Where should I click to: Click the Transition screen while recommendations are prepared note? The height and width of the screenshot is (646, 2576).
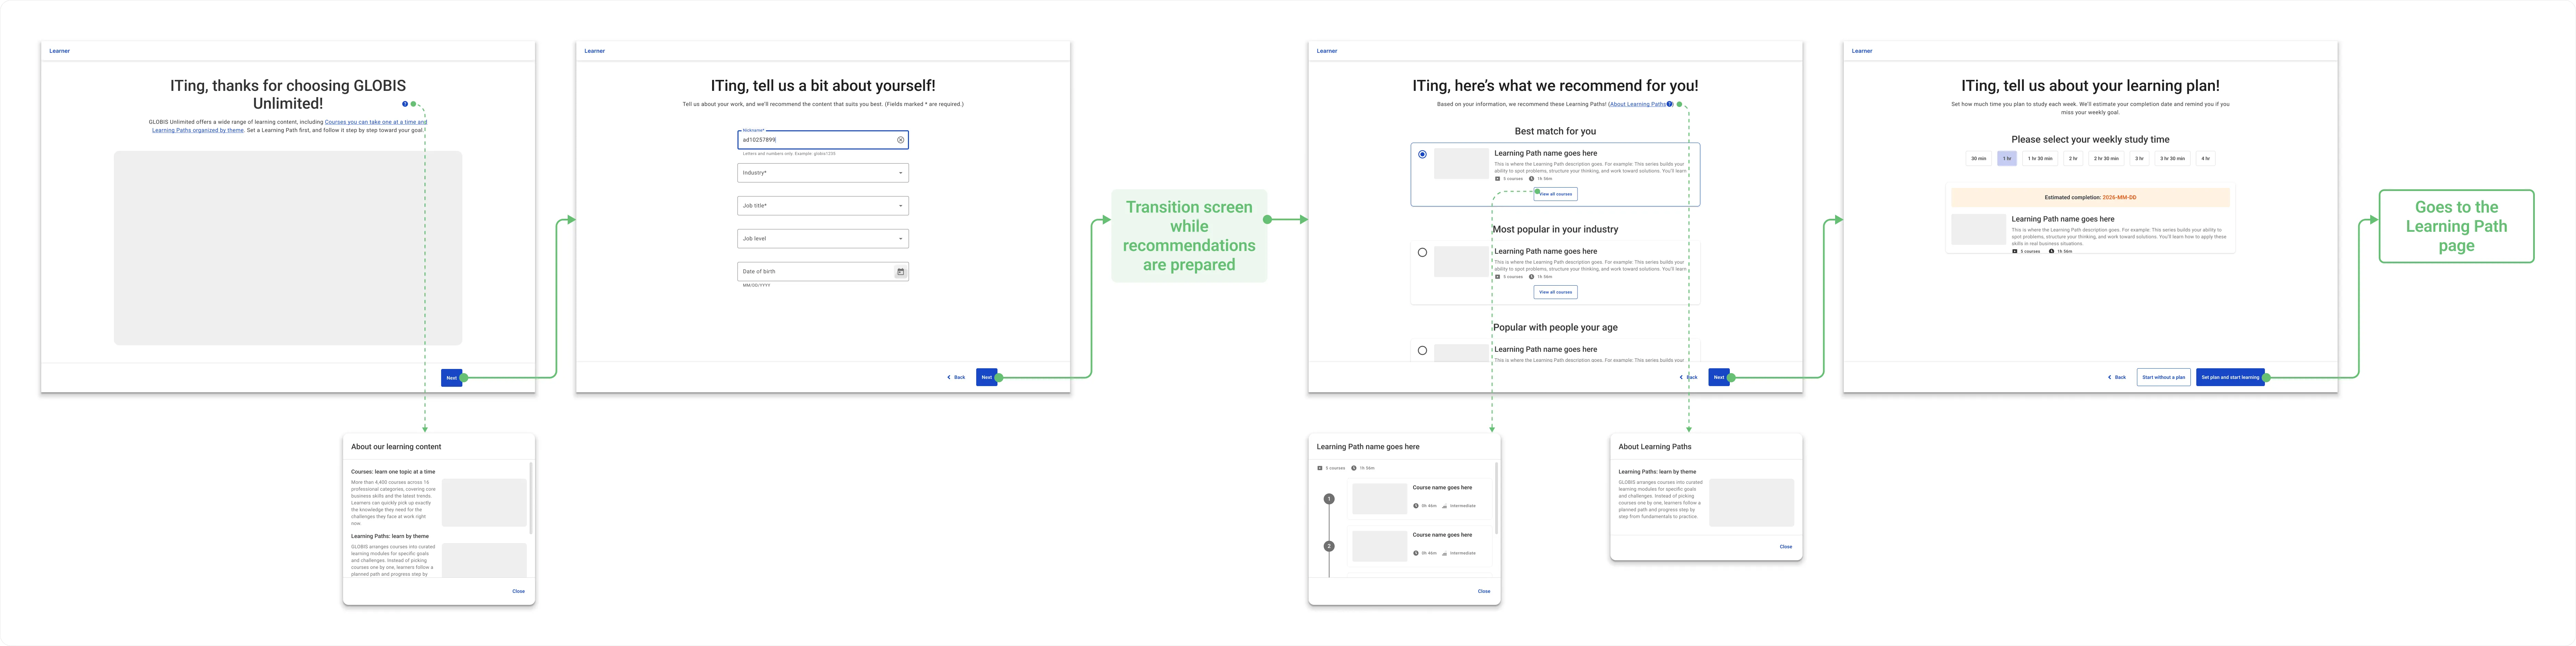click(1189, 236)
